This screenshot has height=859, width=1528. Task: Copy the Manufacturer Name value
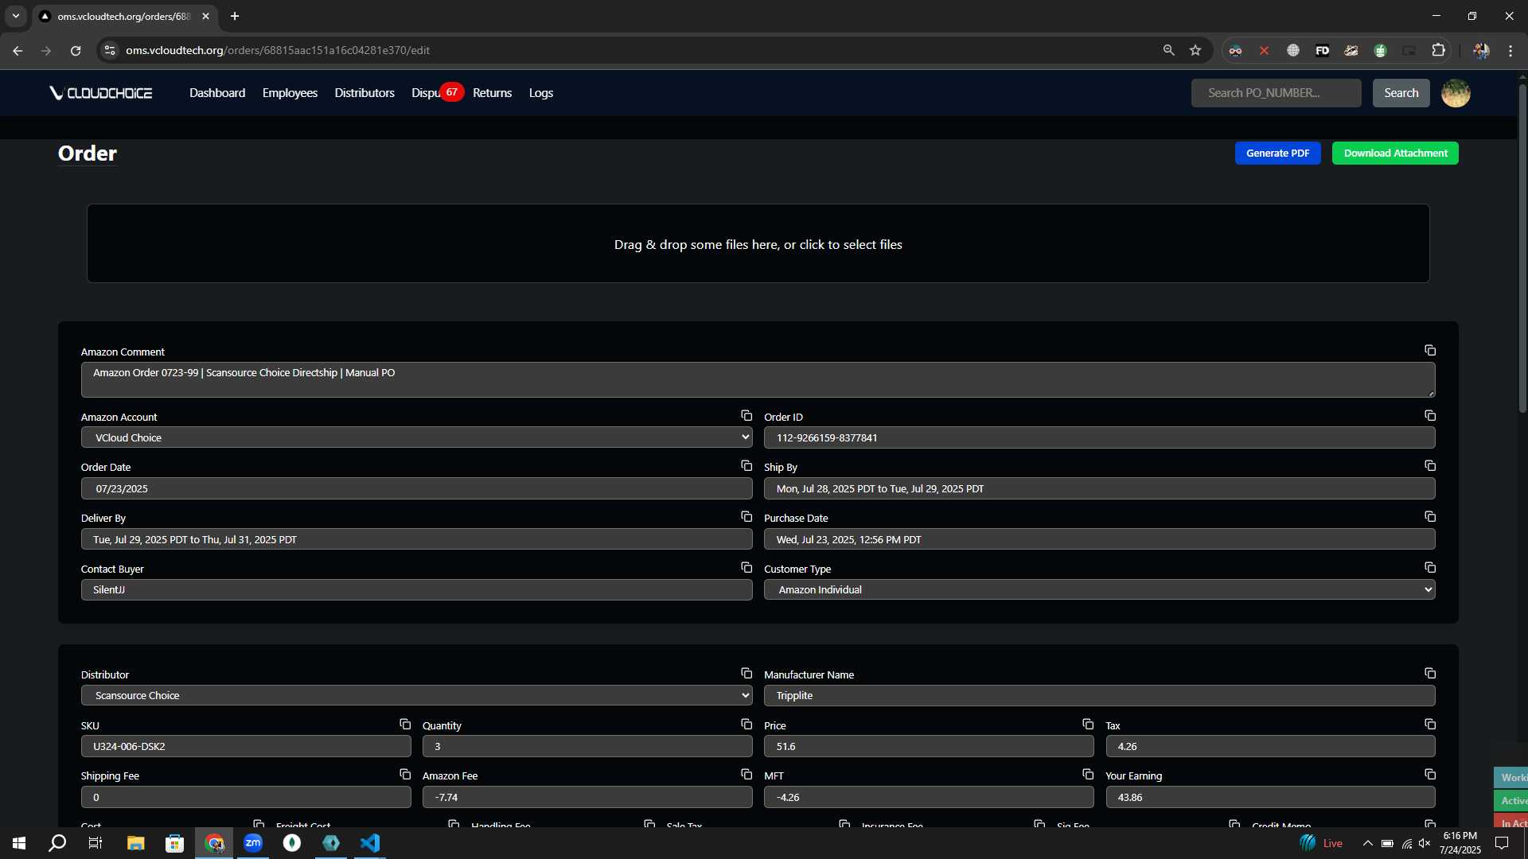pyautogui.click(x=1430, y=674)
